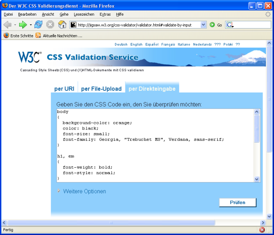274x235 pixels.
Task: Click the textarea scroll up arrow
Action: coord(257,112)
